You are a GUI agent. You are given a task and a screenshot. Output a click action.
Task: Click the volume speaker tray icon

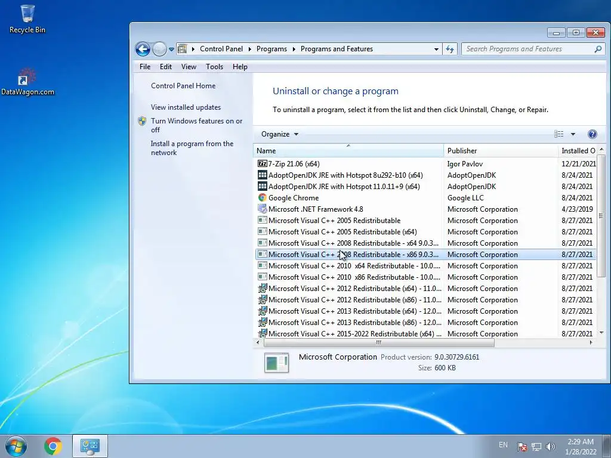pyautogui.click(x=551, y=446)
